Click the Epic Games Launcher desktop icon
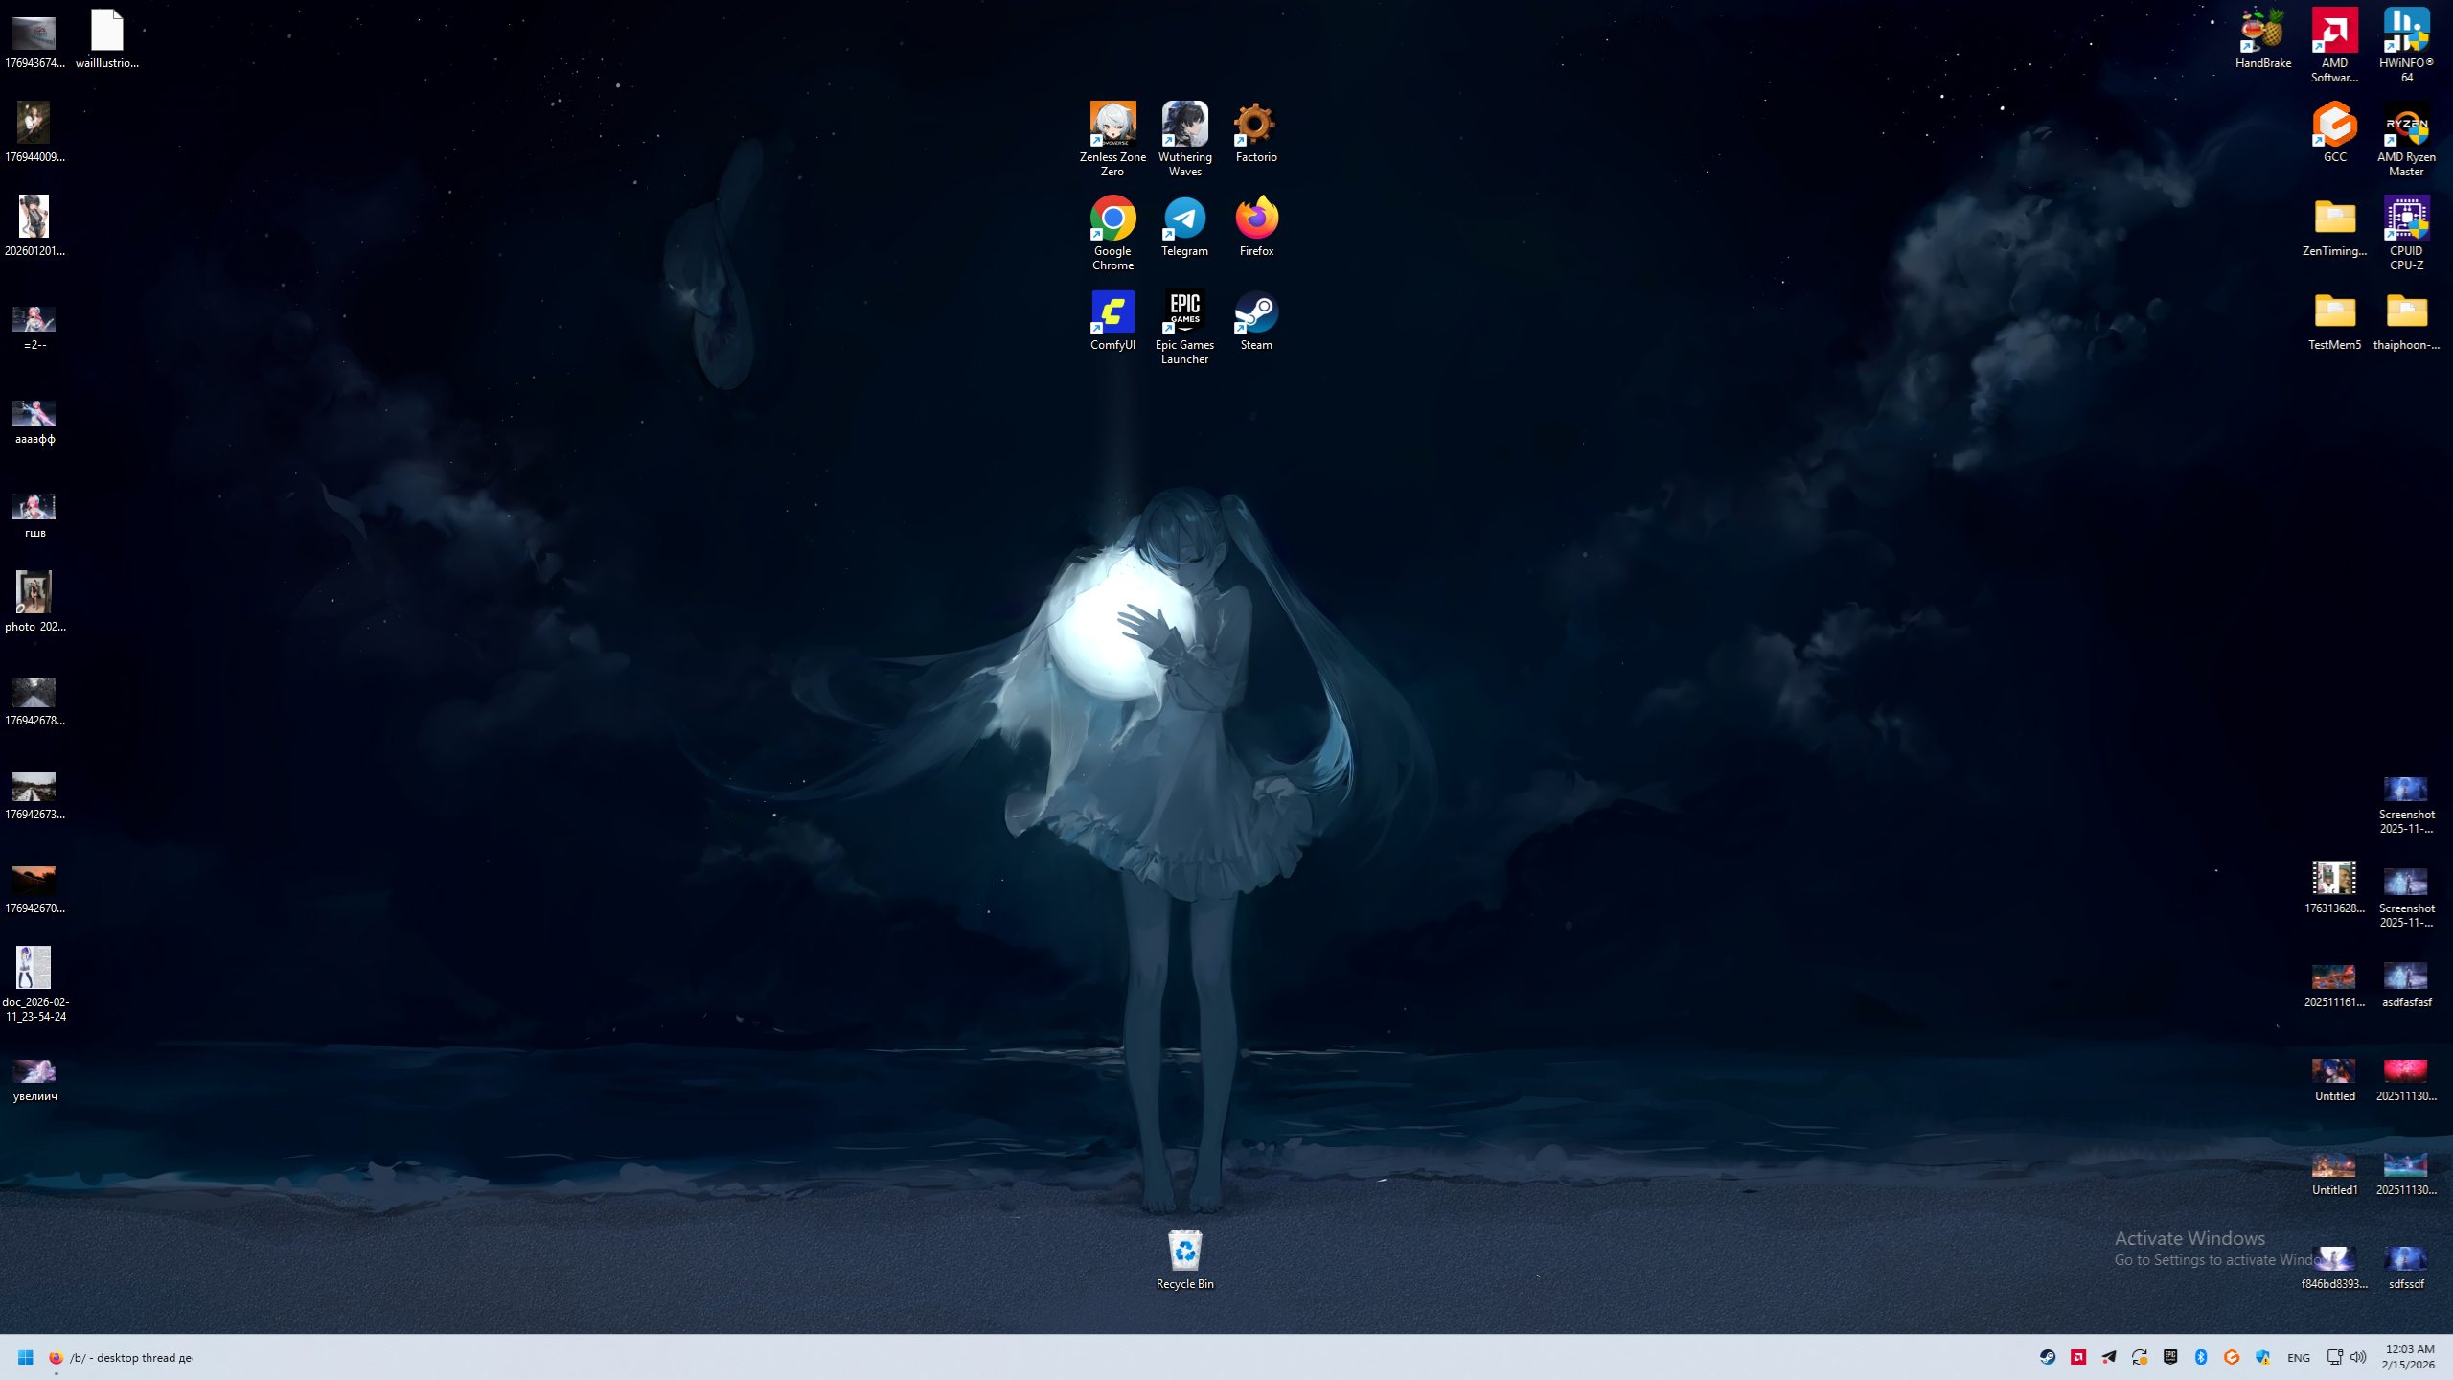Viewport: 2453px width, 1380px height. click(x=1184, y=312)
